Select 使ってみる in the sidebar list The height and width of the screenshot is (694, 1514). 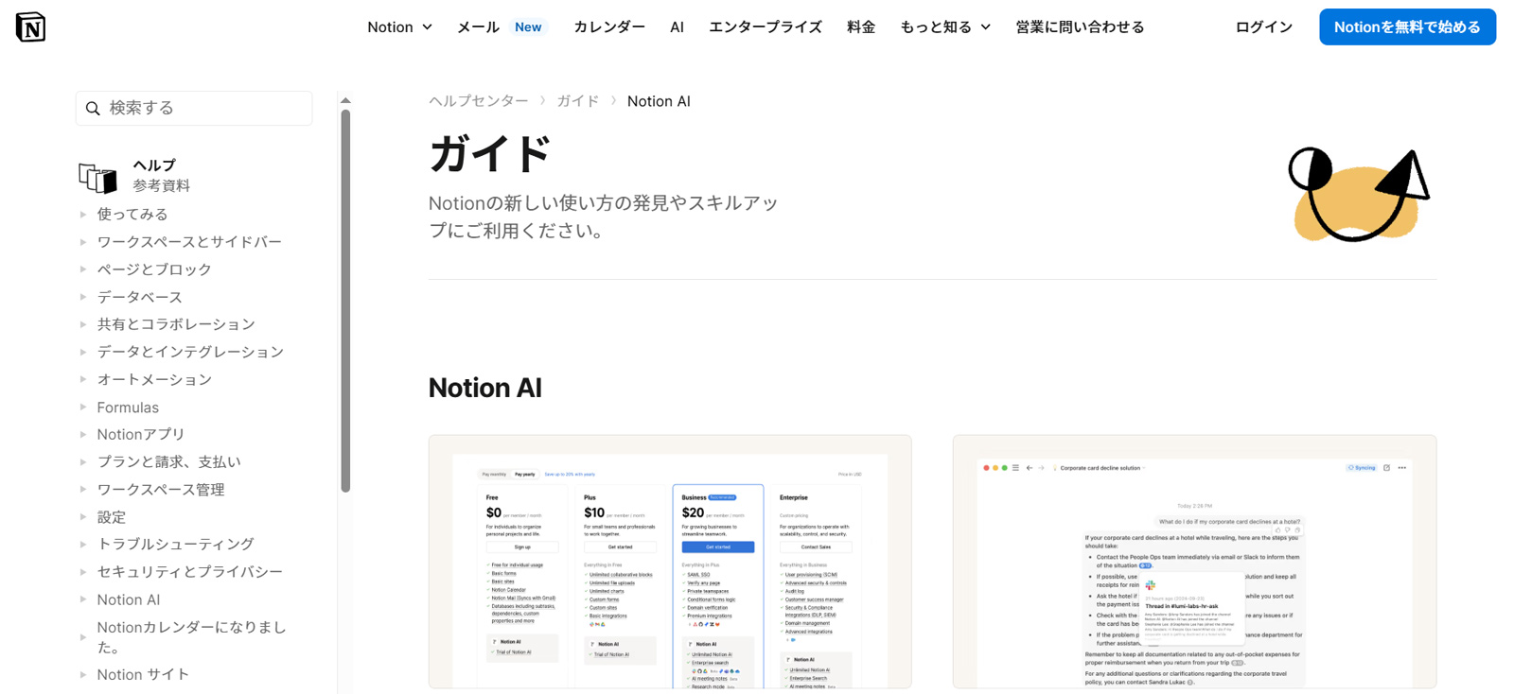[x=132, y=215]
